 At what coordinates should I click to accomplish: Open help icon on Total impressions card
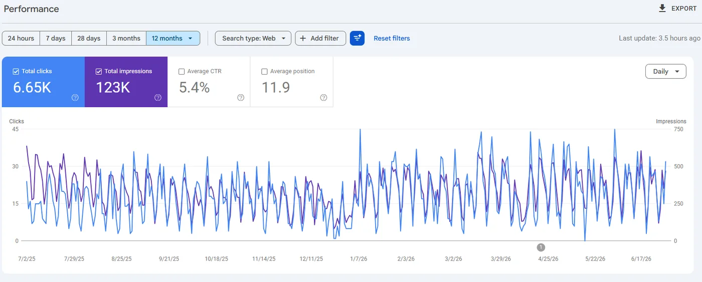(158, 98)
